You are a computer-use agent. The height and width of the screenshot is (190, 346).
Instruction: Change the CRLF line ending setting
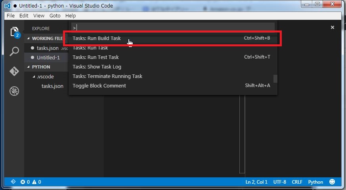(x=297, y=182)
